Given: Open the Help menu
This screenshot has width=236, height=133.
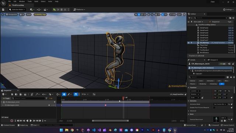Looking at the screenshot, I should [x=56, y=1].
